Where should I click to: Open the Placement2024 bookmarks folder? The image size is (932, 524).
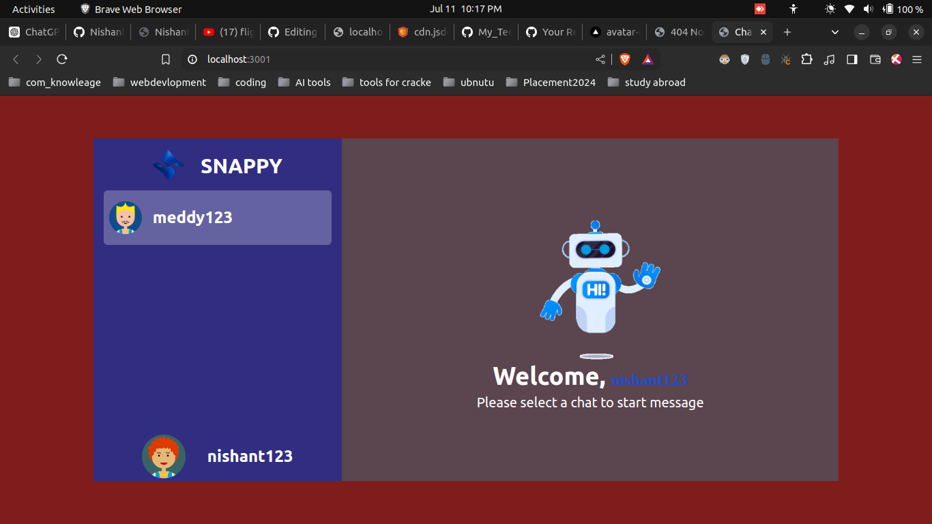551,83
